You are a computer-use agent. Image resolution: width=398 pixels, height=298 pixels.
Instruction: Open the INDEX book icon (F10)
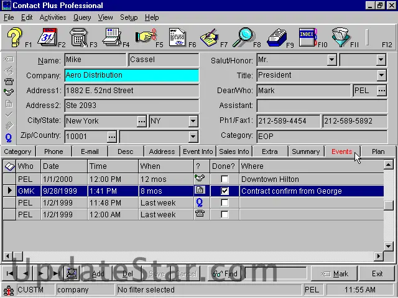[307, 37]
